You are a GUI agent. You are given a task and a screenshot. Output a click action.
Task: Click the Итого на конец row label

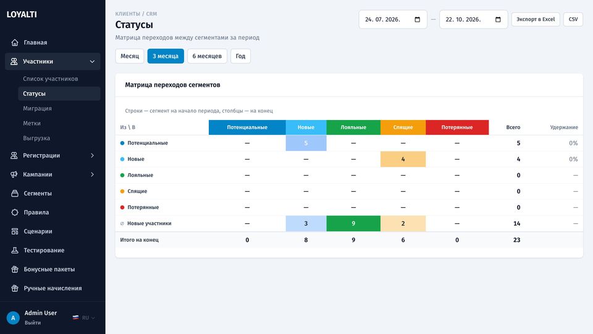(x=139, y=240)
